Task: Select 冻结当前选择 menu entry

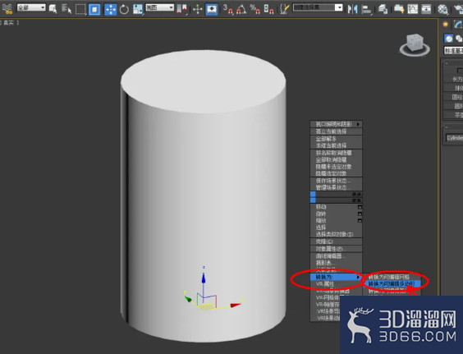Action: [x=336, y=145]
